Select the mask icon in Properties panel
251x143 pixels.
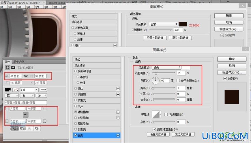click(13, 68)
